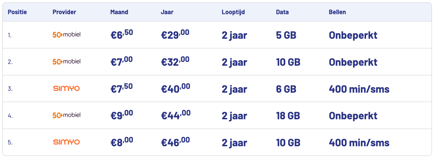
Task: Click the Provider column header
Action: (64, 12)
